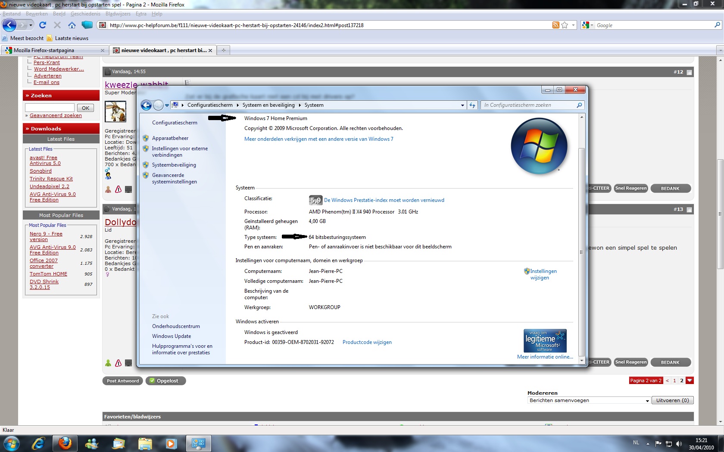Switch to Firefox on the taskbar
Viewport: 724px width, 452px height.
click(x=65, y=443)
